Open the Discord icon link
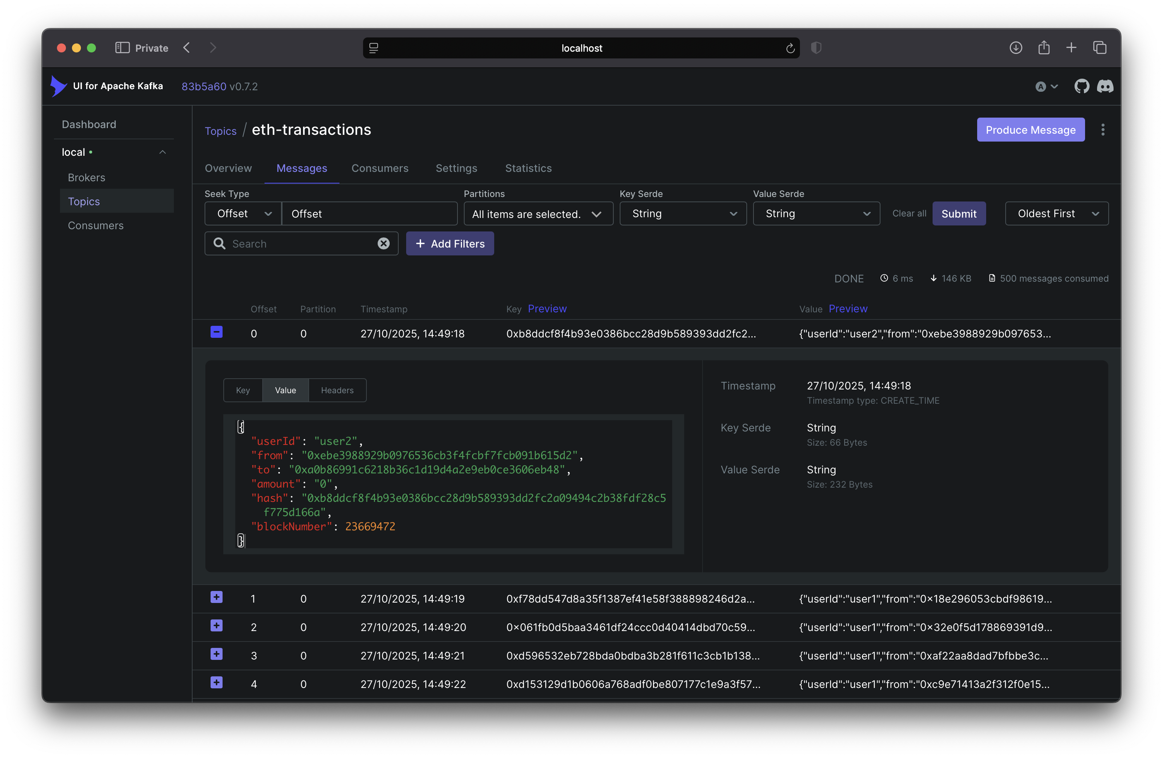 [1105, 87]
